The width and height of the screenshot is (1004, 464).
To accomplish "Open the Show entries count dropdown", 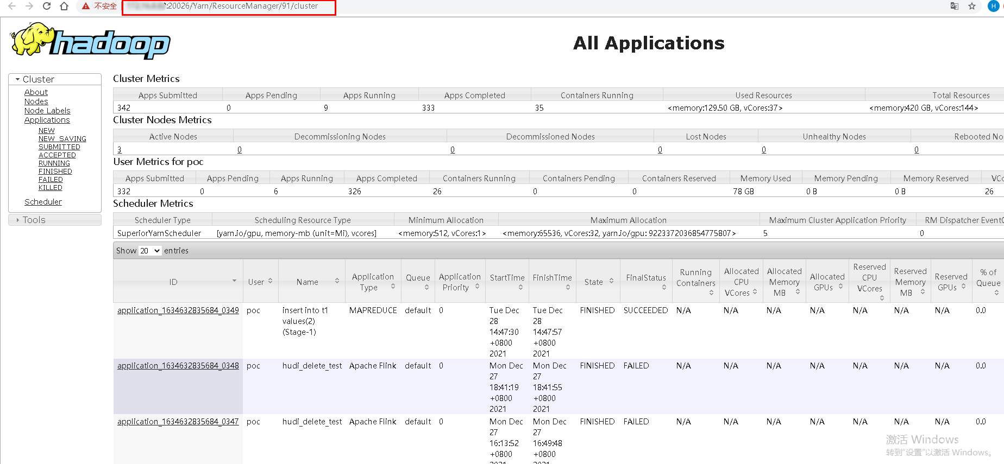I will click(x=150, y=251).
